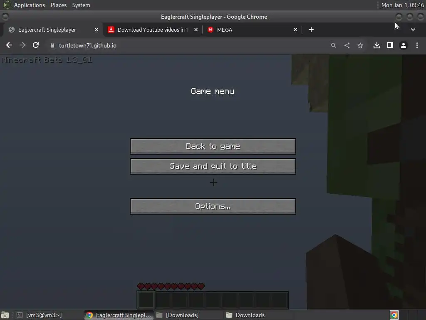Click the window menu button in title bar

click(5, 17)
